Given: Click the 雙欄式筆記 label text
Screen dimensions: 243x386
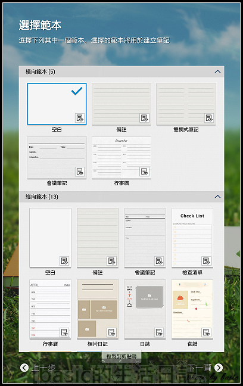Looking at the screenshot, I should [186, 129].
